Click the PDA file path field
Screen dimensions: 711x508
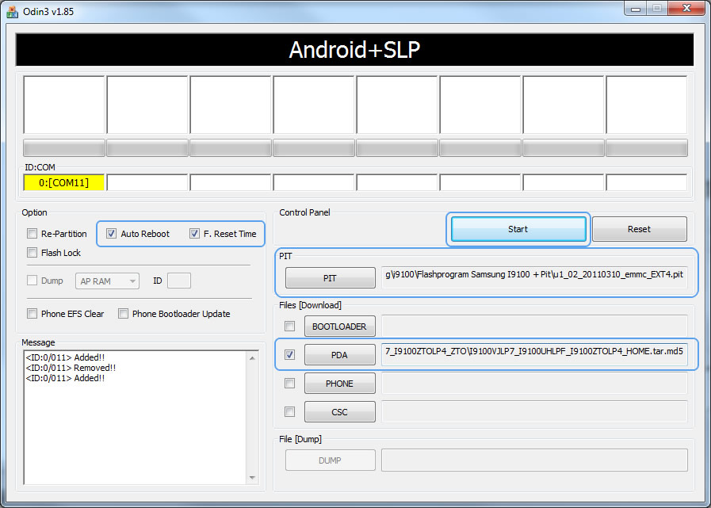tap(534, 355)
